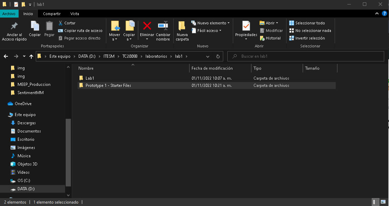Click the Cambiar nombre icon
The width and height of the screenshot is (389, 206).
(163, 26)
